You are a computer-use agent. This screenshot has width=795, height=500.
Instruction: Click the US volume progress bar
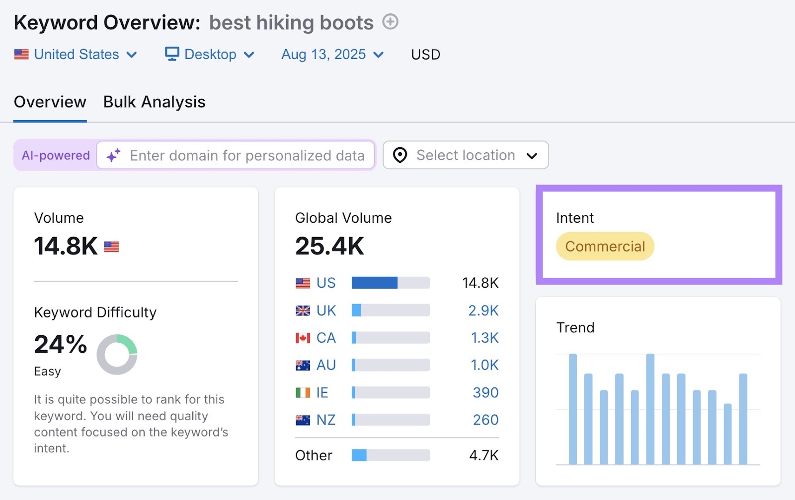point(390,283)
